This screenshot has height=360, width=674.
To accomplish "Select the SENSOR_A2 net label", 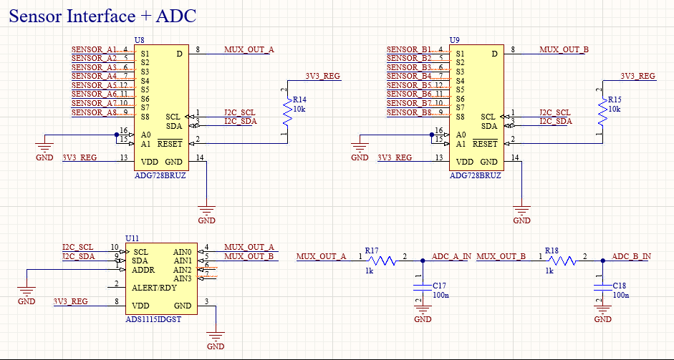I will [94, 58].
